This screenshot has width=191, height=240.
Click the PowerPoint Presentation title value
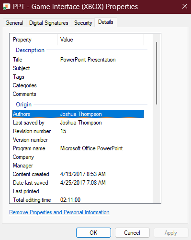tap(88, 60)
